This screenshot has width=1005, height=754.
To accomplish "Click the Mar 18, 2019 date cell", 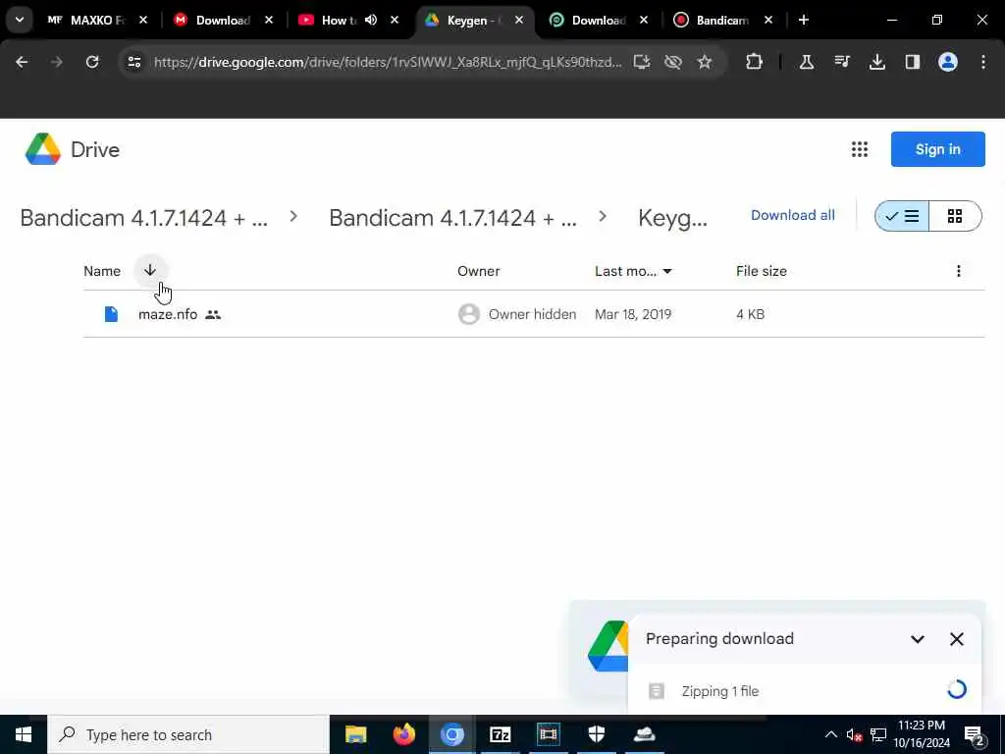I will [x=633, y=315].
